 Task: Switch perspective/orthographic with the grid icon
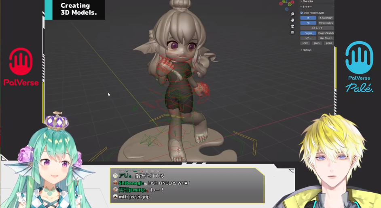[x=292, y=32]
